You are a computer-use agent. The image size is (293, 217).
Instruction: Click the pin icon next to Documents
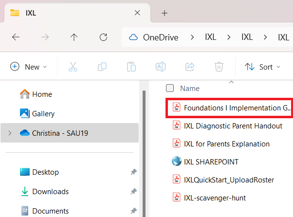pos(134,211)
